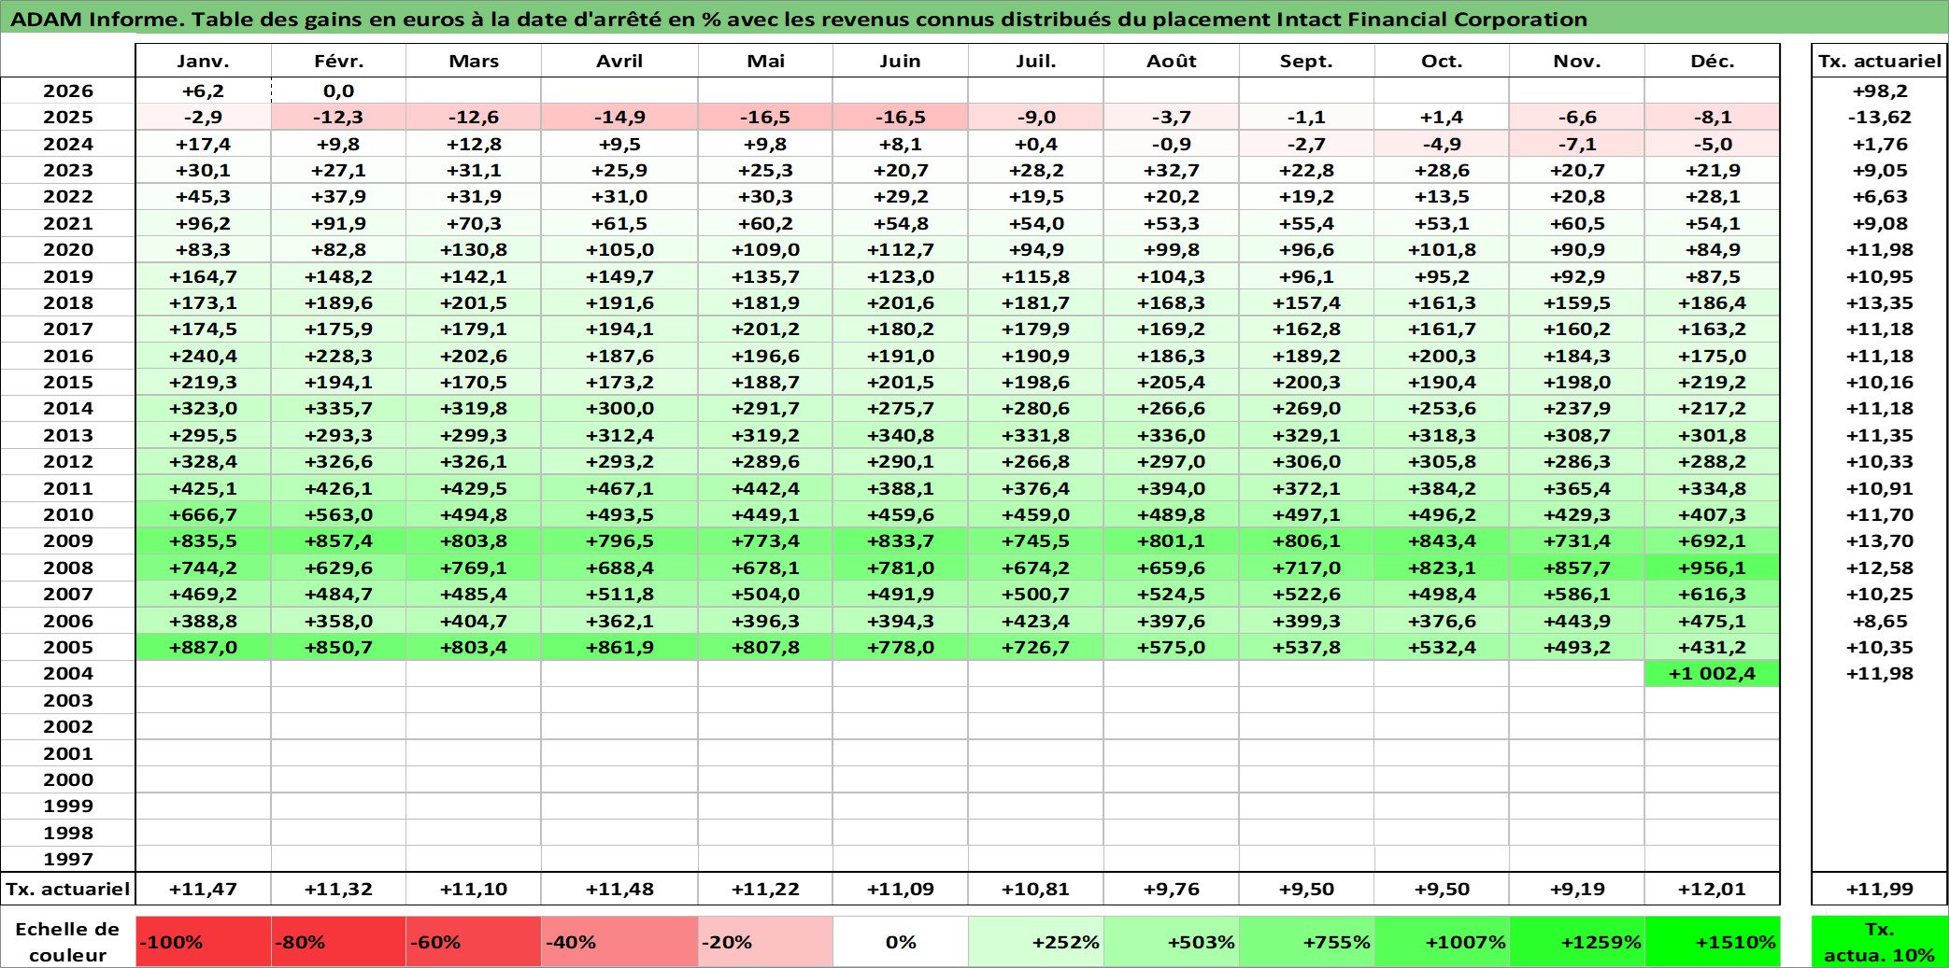Click the +11,99 overall actuarial rate cell
1949x968 pixels.
point(1880,889)
